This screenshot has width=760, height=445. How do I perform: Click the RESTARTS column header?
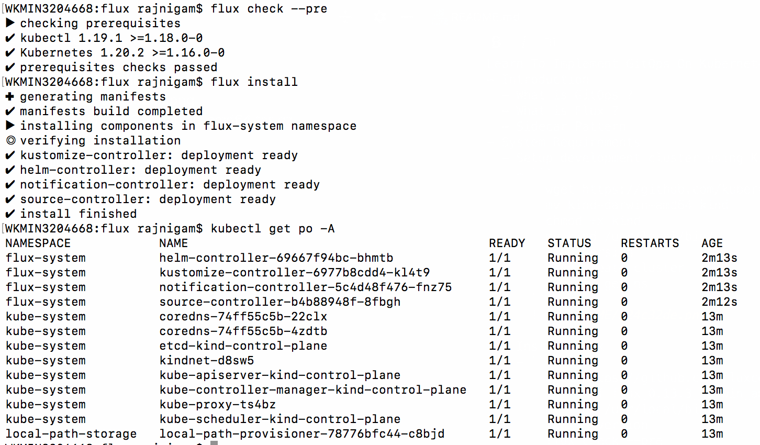click(650, 243)
